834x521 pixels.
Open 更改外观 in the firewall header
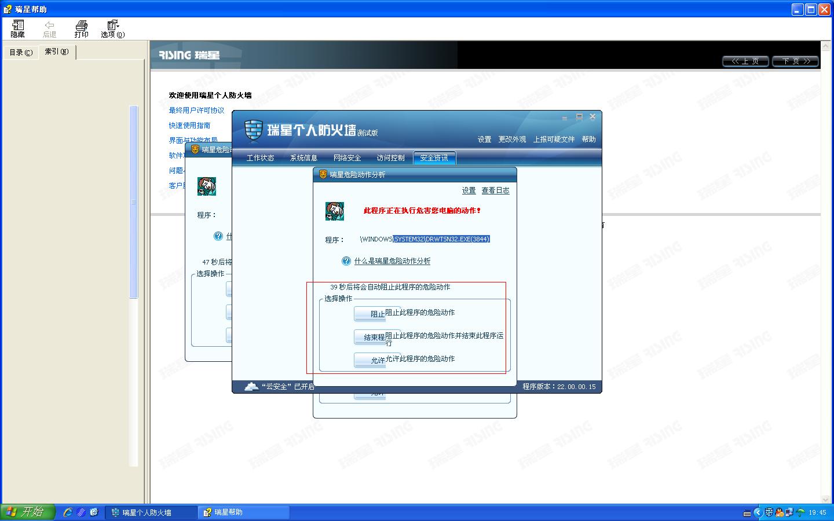coord(513,140)
